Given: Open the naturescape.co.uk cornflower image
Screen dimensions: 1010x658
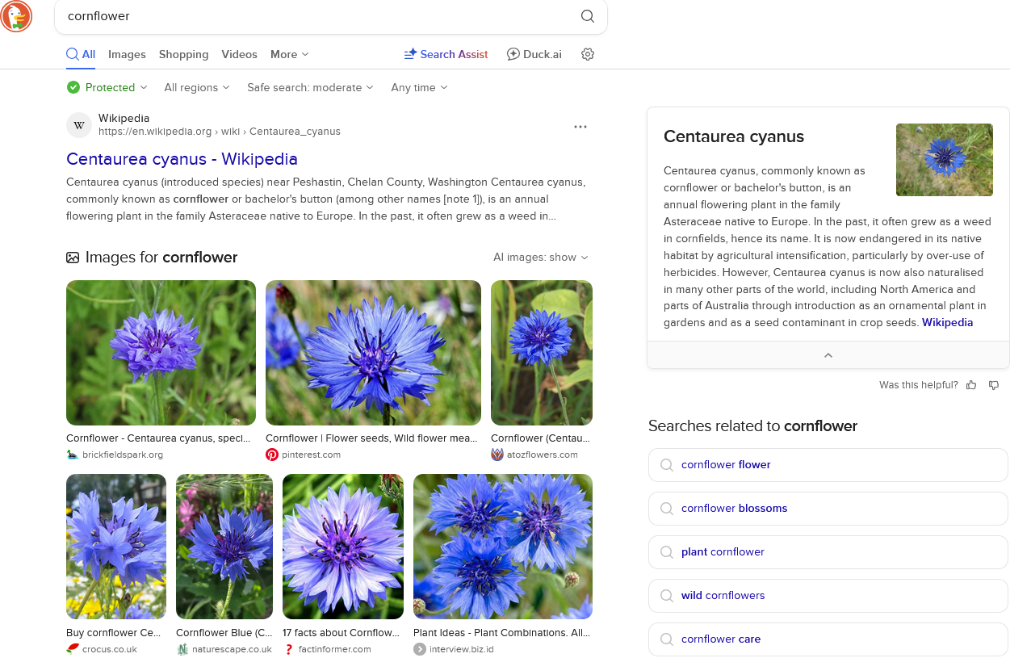Looking at the screenshot, I should coord(224,547).
